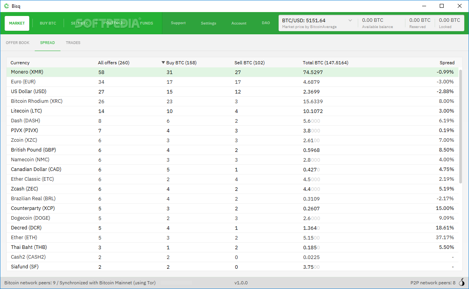
Task: Open the MARKET section
Action: coord(17,23)
